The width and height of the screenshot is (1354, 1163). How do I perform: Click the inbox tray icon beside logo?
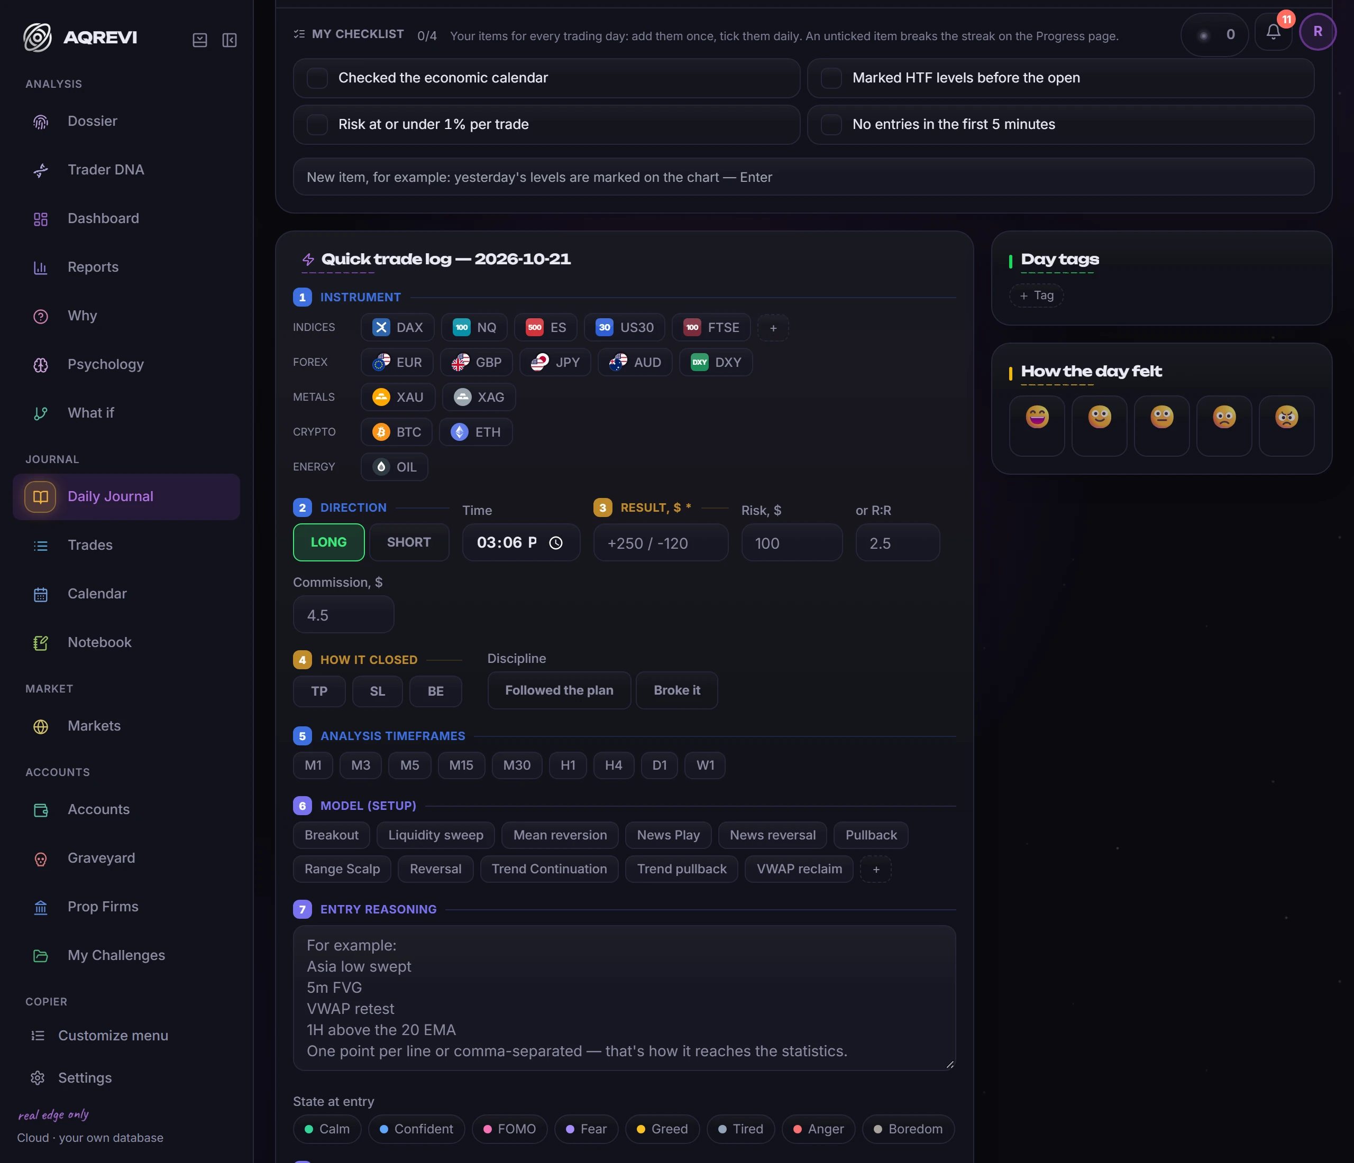click(200, 41)
